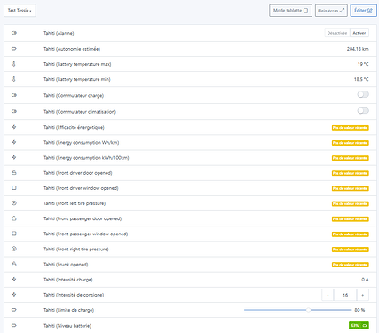Click the Front driver door lock icon
The height and width of the screenshot is (333, 379).
click(14, 172)
